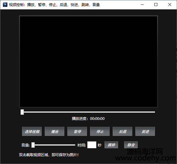The image size is (177, 164).
Task: Rewind using the 后退 button
Action: pos(122,131)
